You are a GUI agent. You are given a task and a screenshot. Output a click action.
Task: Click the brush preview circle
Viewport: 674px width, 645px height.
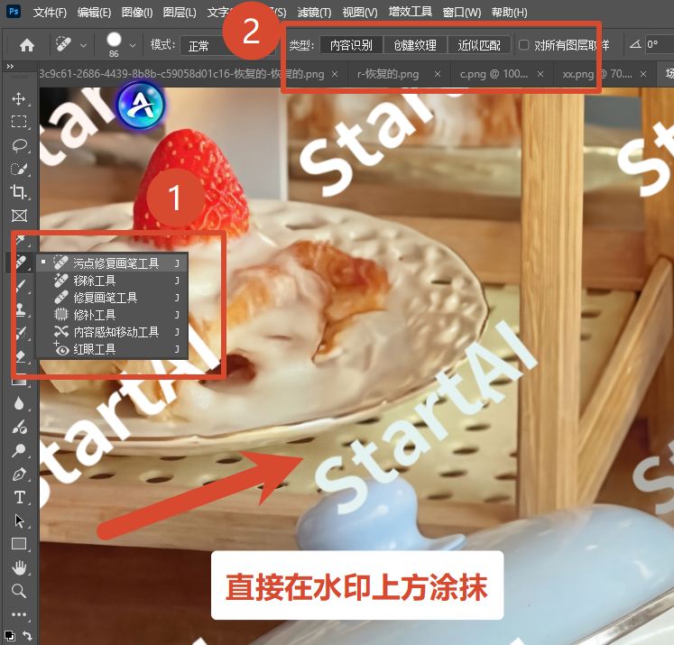114,40
